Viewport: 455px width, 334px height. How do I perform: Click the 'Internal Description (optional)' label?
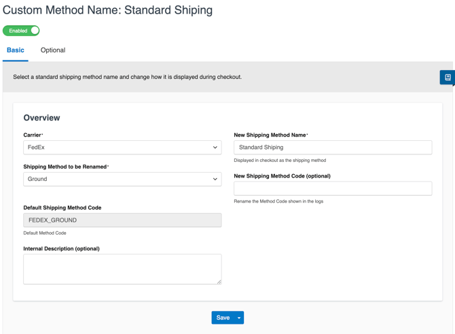(x=62, y=248)
